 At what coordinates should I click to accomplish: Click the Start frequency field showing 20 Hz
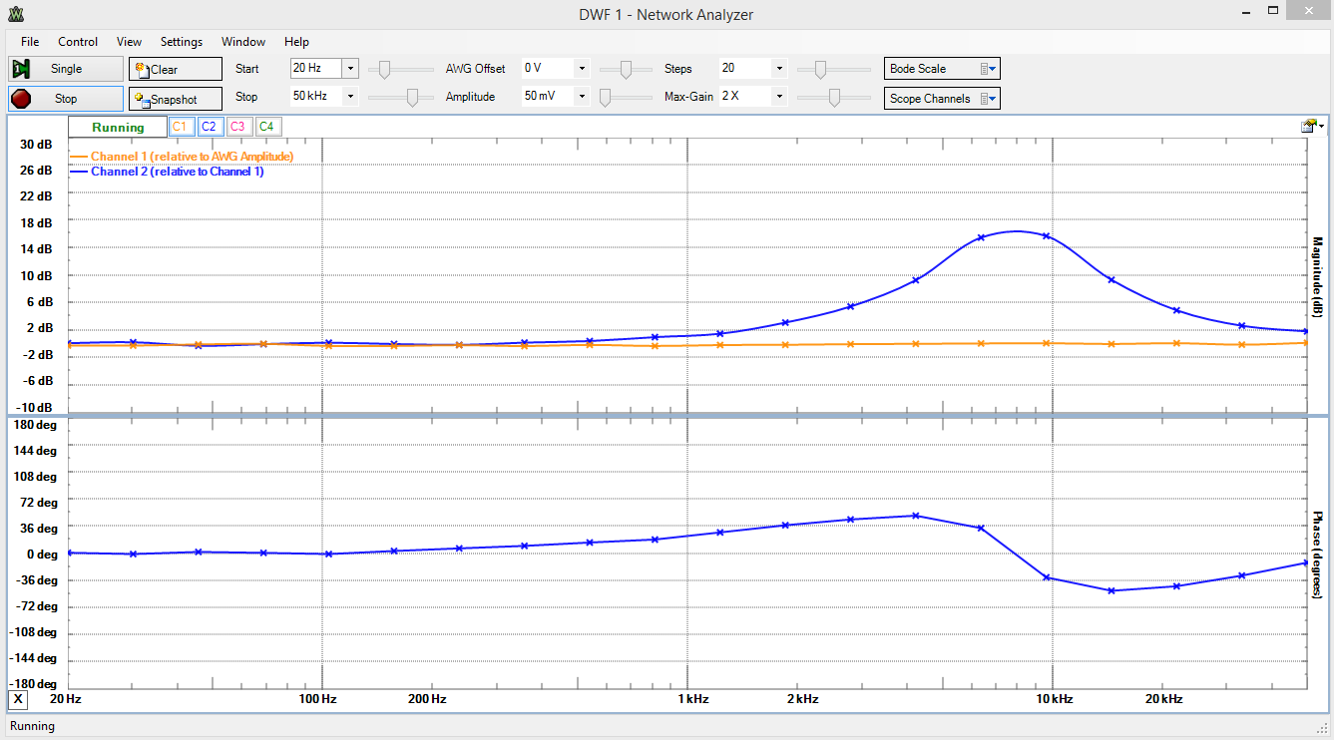click(x=315, y=69)
